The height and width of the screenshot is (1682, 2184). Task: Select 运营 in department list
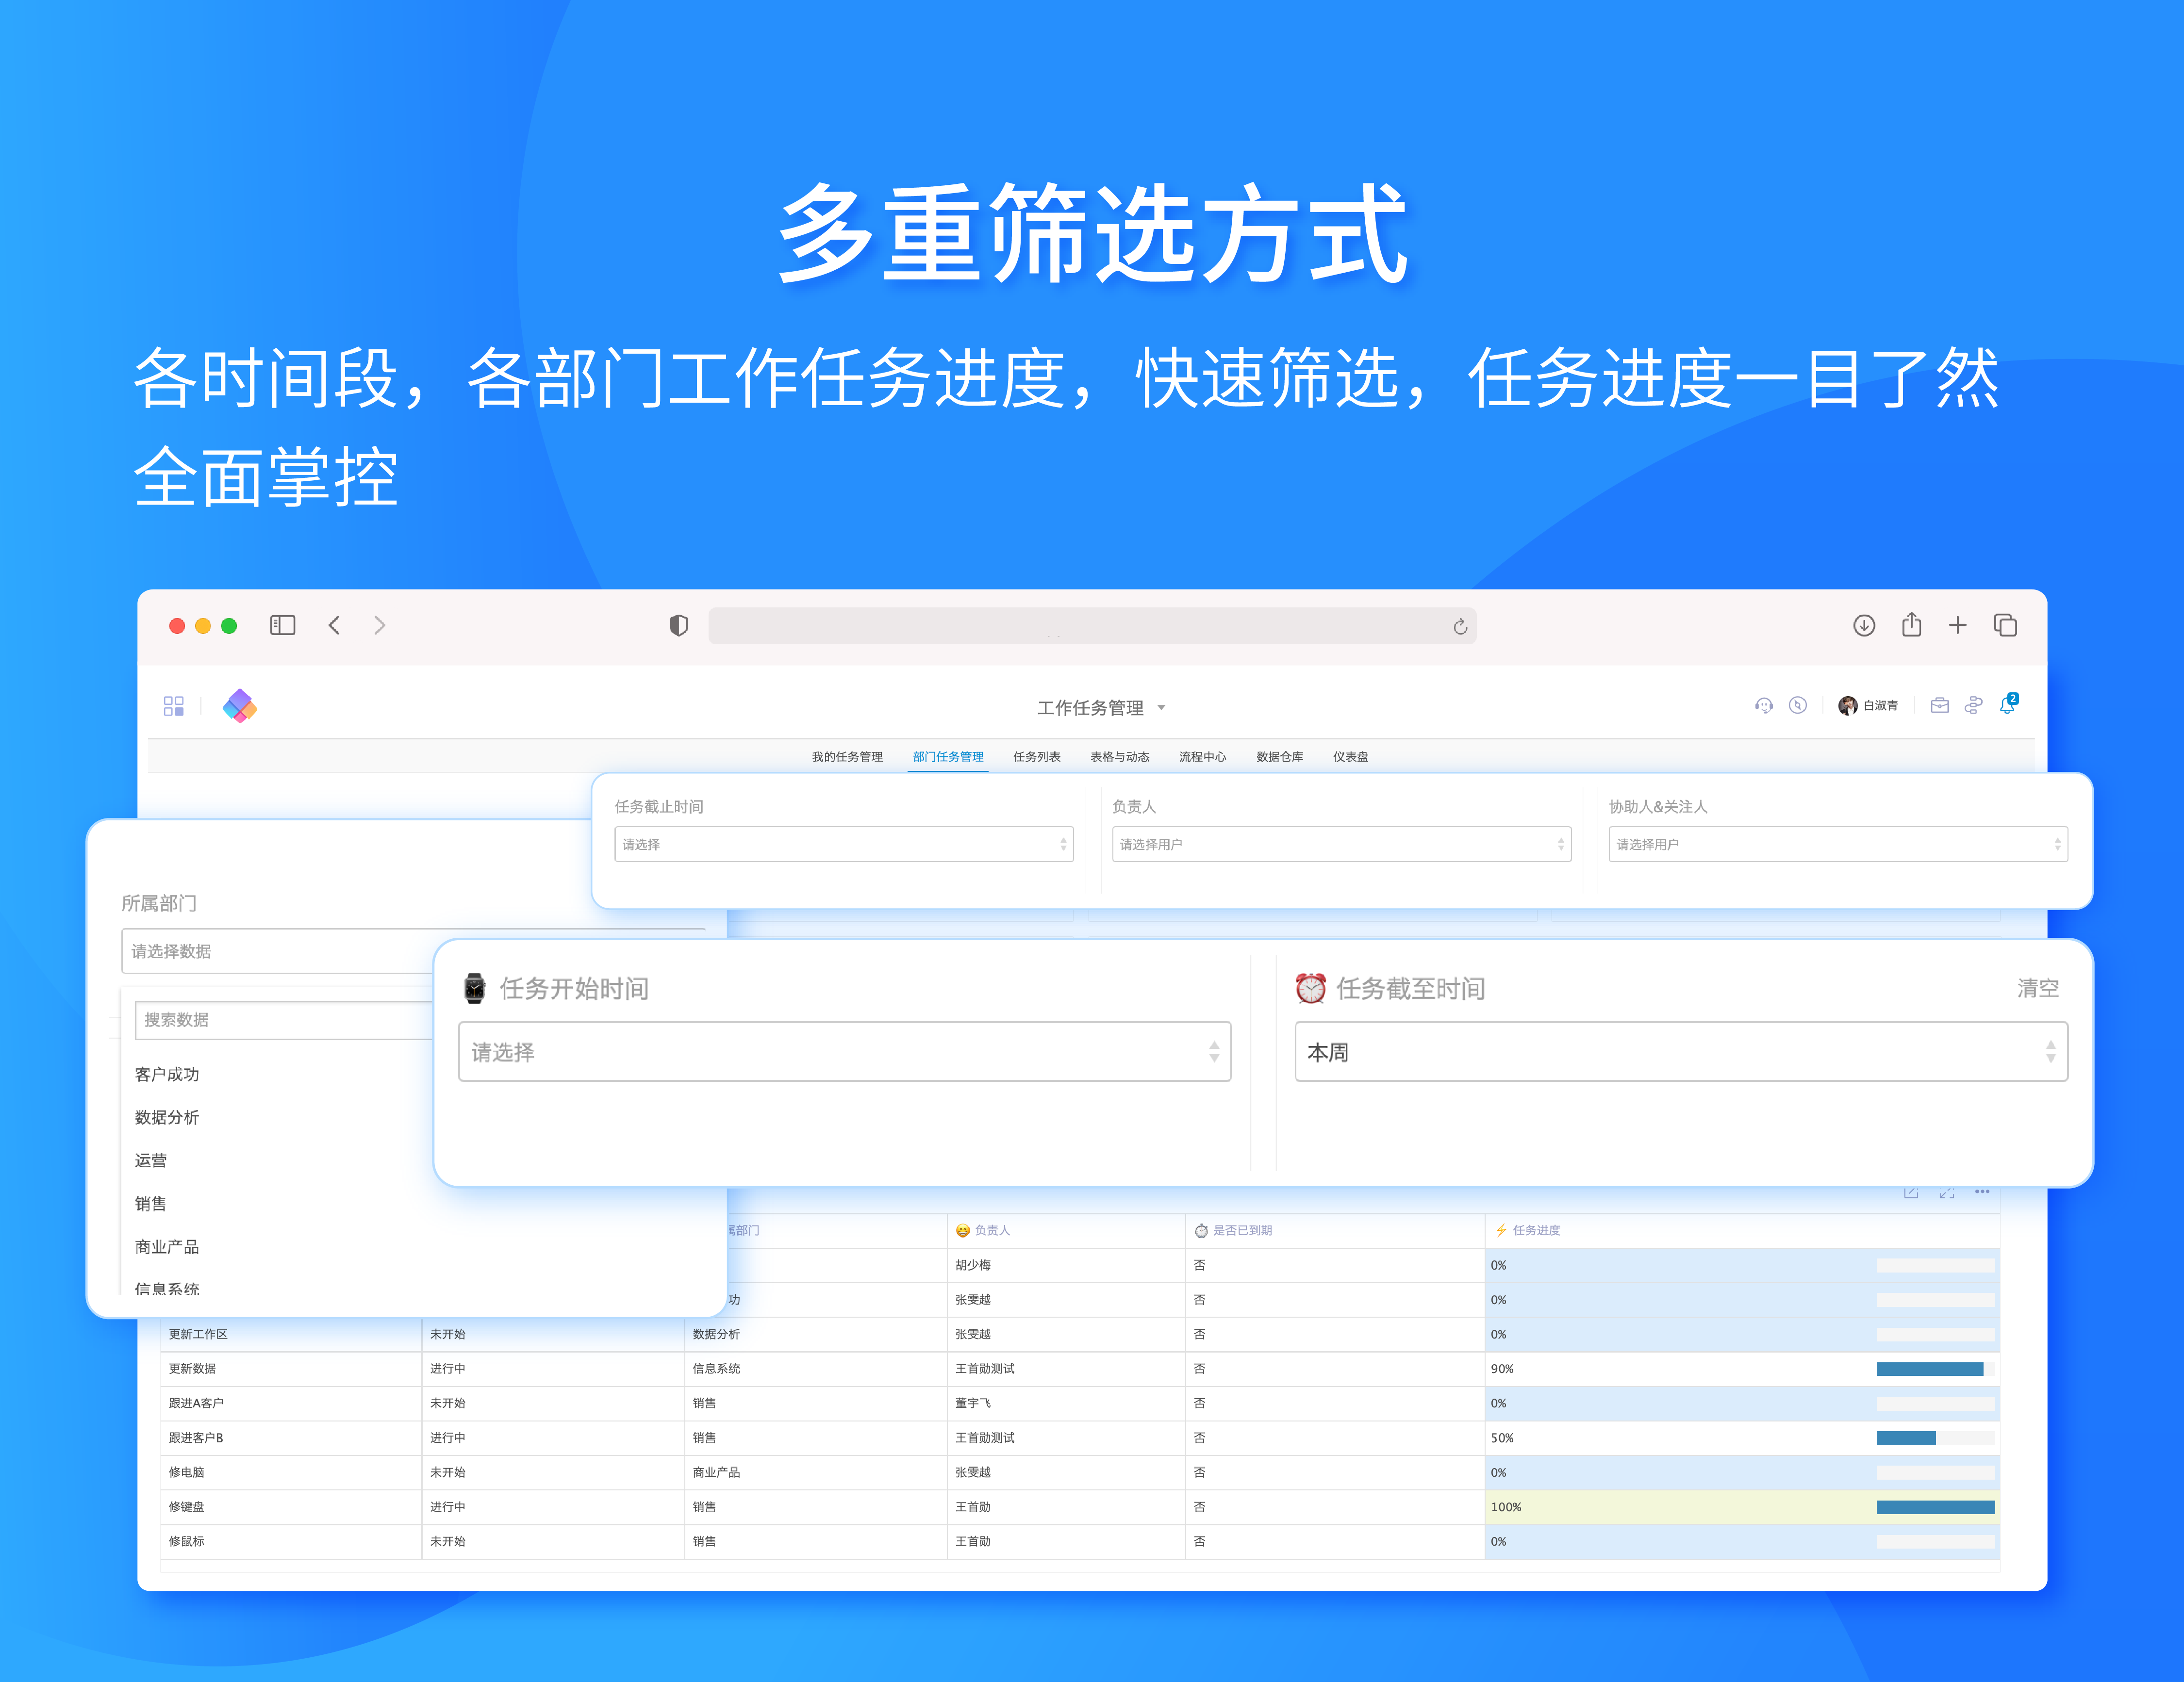pos(151,1160)
